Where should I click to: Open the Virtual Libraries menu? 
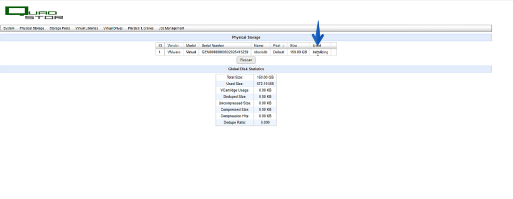pyautogui.click(x=87, y=28)
